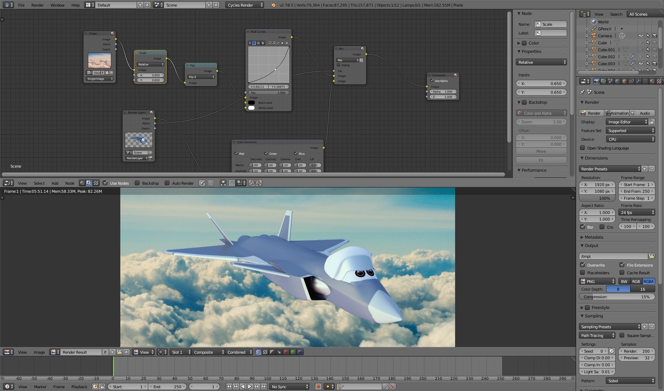Toggle renderability of Camera in outliner
The width and height of the screenshot is (664, 391).
pyautogui.click(x=655, y=36)
